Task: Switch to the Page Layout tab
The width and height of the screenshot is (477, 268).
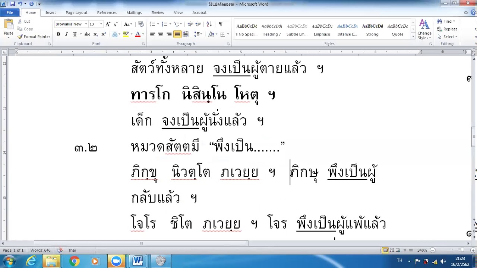Action: [x=76, y=13]
